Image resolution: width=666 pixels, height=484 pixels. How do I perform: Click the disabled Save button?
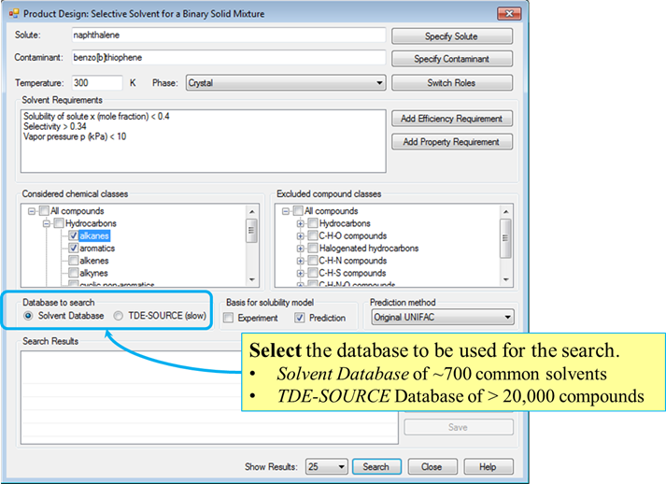[459, 427]
